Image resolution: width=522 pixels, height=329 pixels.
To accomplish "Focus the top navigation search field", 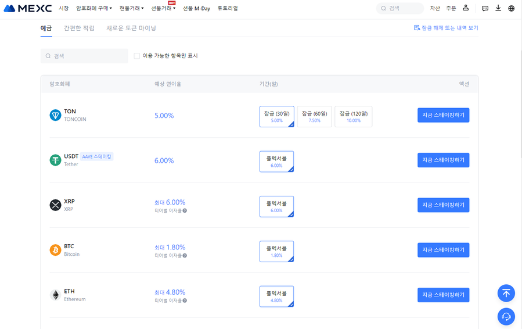I will (400, 8).
